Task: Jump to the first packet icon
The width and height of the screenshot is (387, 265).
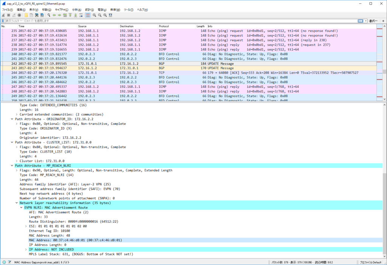Action: click(70, 15)
